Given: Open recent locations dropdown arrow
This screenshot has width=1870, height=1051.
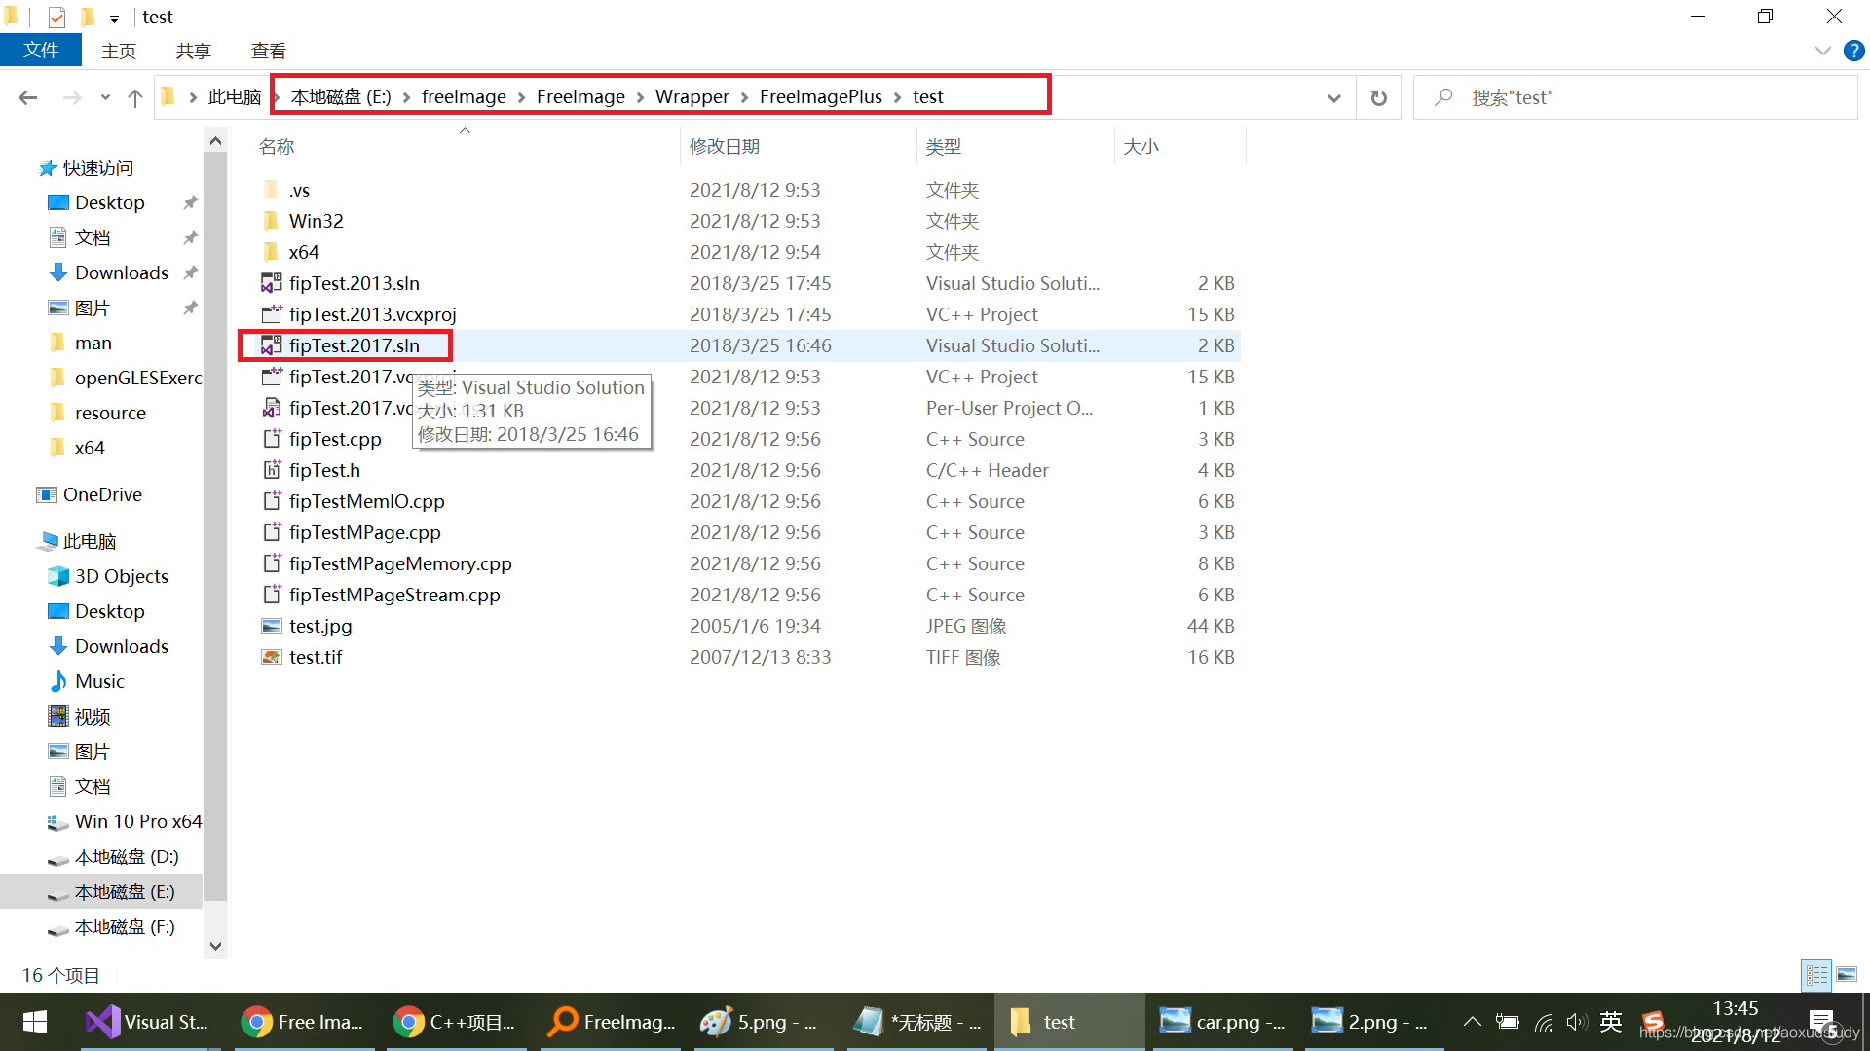Looking at the screenshot, I should tap(105, 97).
